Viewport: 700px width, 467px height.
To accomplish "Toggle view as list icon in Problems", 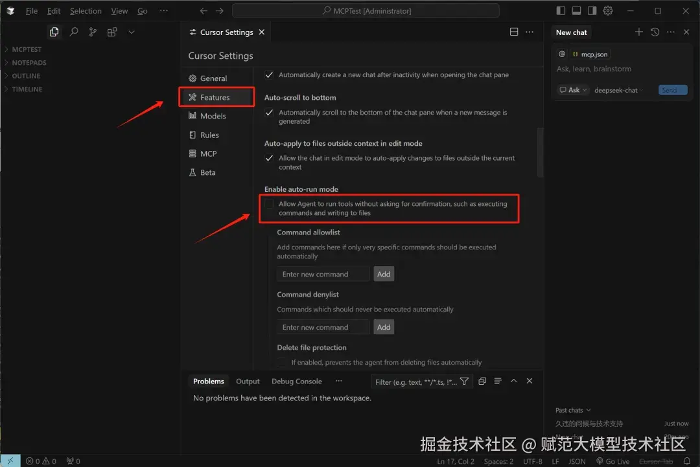I will tap(498, 381).
